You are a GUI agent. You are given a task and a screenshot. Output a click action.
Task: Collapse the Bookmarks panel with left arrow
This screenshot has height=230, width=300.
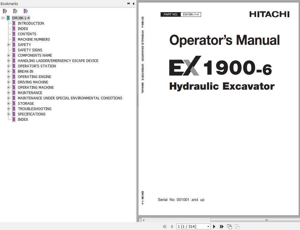(x=133, y=4)
